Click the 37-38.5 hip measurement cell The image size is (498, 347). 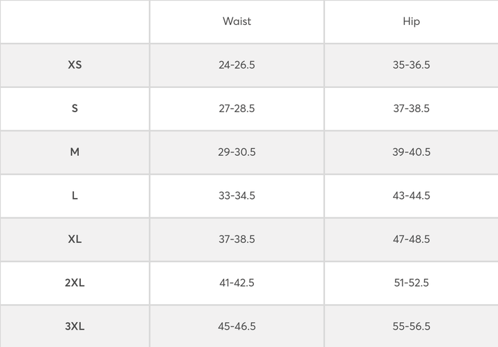pos(411,109)
